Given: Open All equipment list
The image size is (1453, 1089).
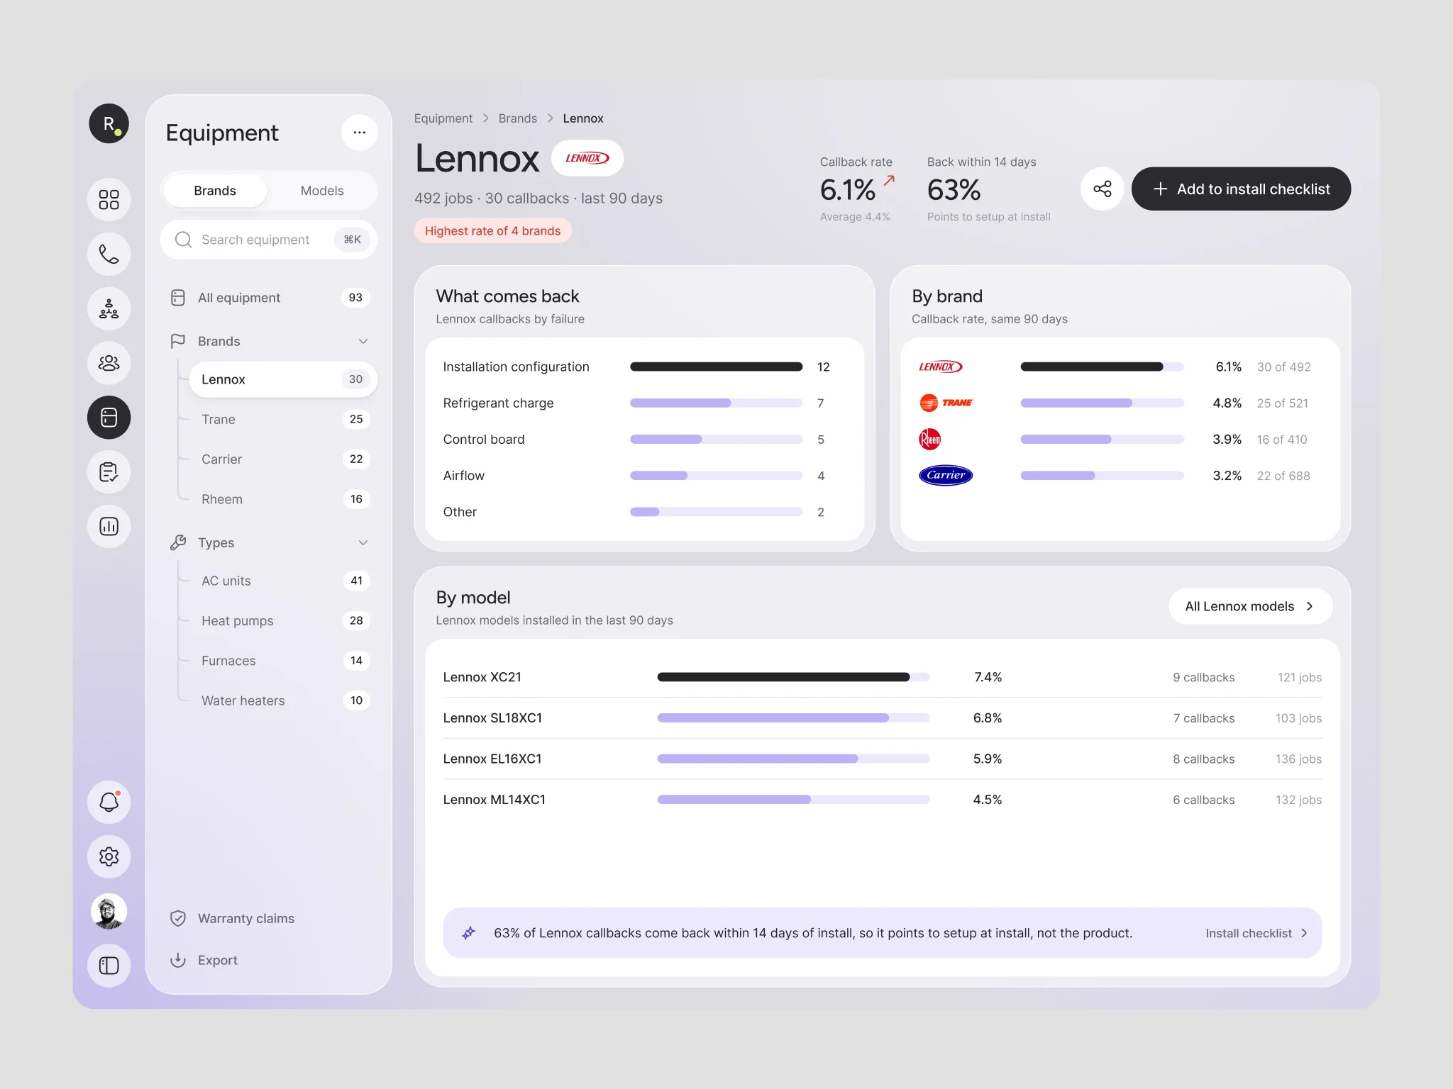Looking at the screenshot, I should point(269,298).
